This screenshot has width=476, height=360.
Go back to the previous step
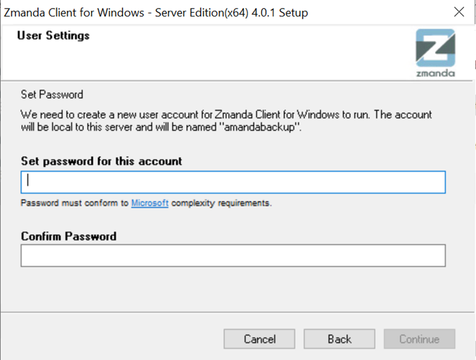pos(339,339)
